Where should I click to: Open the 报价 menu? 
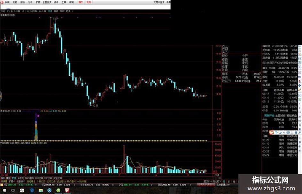click(23, 2)
